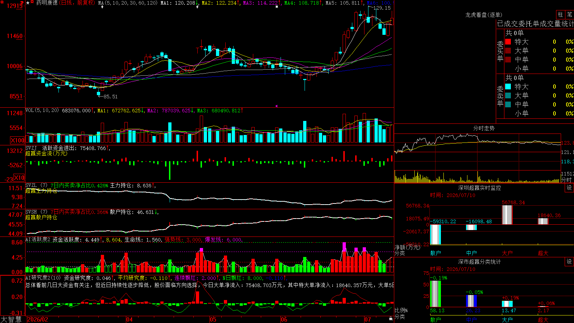Click the 强势线: 3.000 label
The height and width of the screenshot is (323, 574).
[183, 239]
